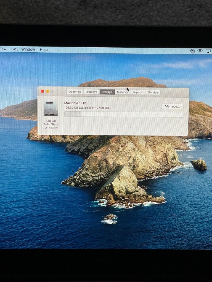Open the Displays tab
The height and width of the screenshot is (282, 212).
(91, 92)
